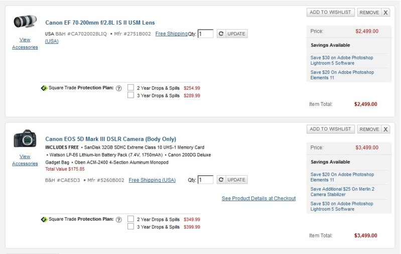Click the refresh icon beside the lens quantity
Screen dimensions: 401x254
tap(221, 34)
